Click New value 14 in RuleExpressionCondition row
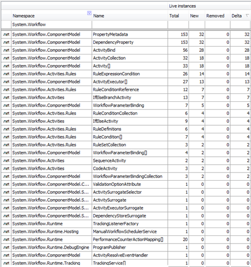Image resolution: width=251 pixels, height=267 pixels. [x=202, y=74]
